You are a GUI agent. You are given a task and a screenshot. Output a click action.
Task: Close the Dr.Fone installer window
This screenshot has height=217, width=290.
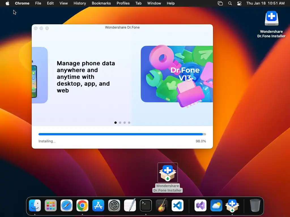pyautogui.click(x=36, y=28)
